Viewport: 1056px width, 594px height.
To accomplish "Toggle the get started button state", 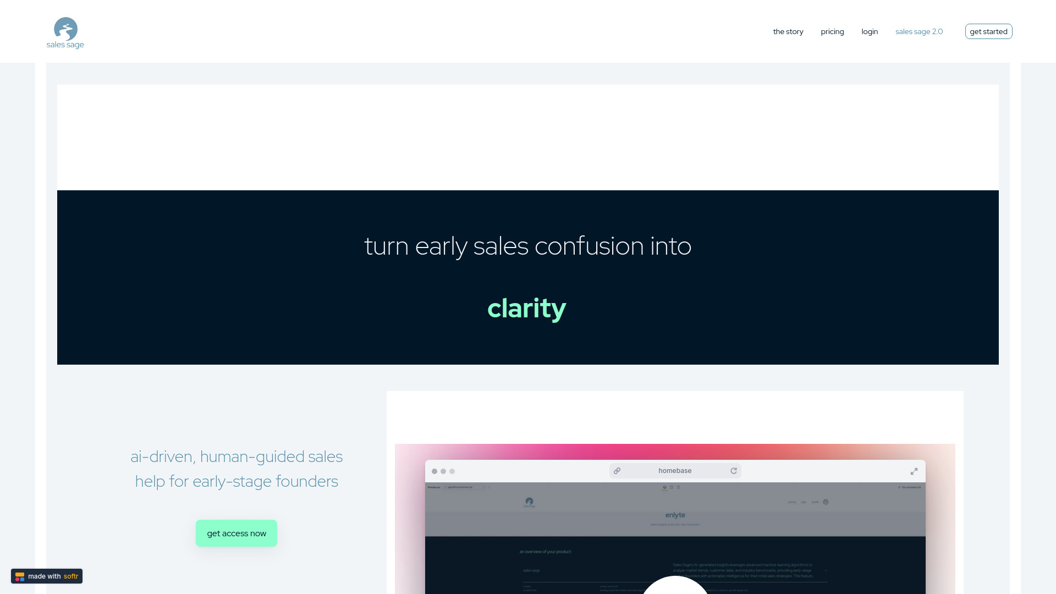I will [x=988, y=31].
